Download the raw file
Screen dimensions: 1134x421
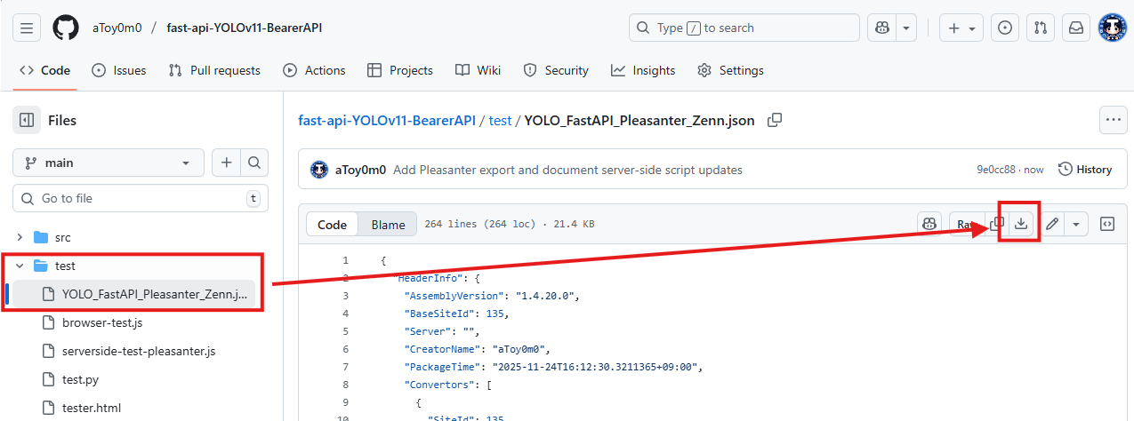point(1021,225)
